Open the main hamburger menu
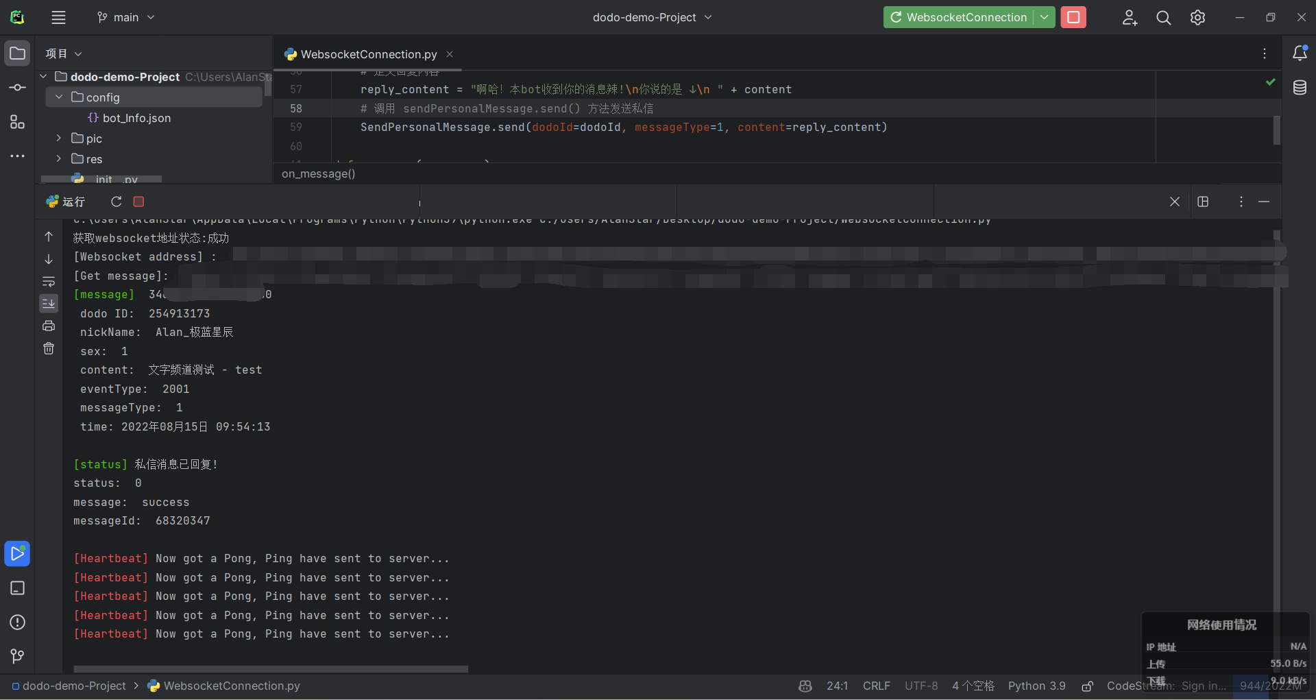 click(59, 17)
